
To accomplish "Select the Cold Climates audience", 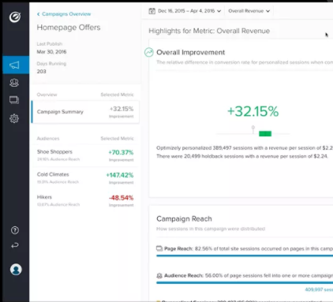I will click(85, 178).
